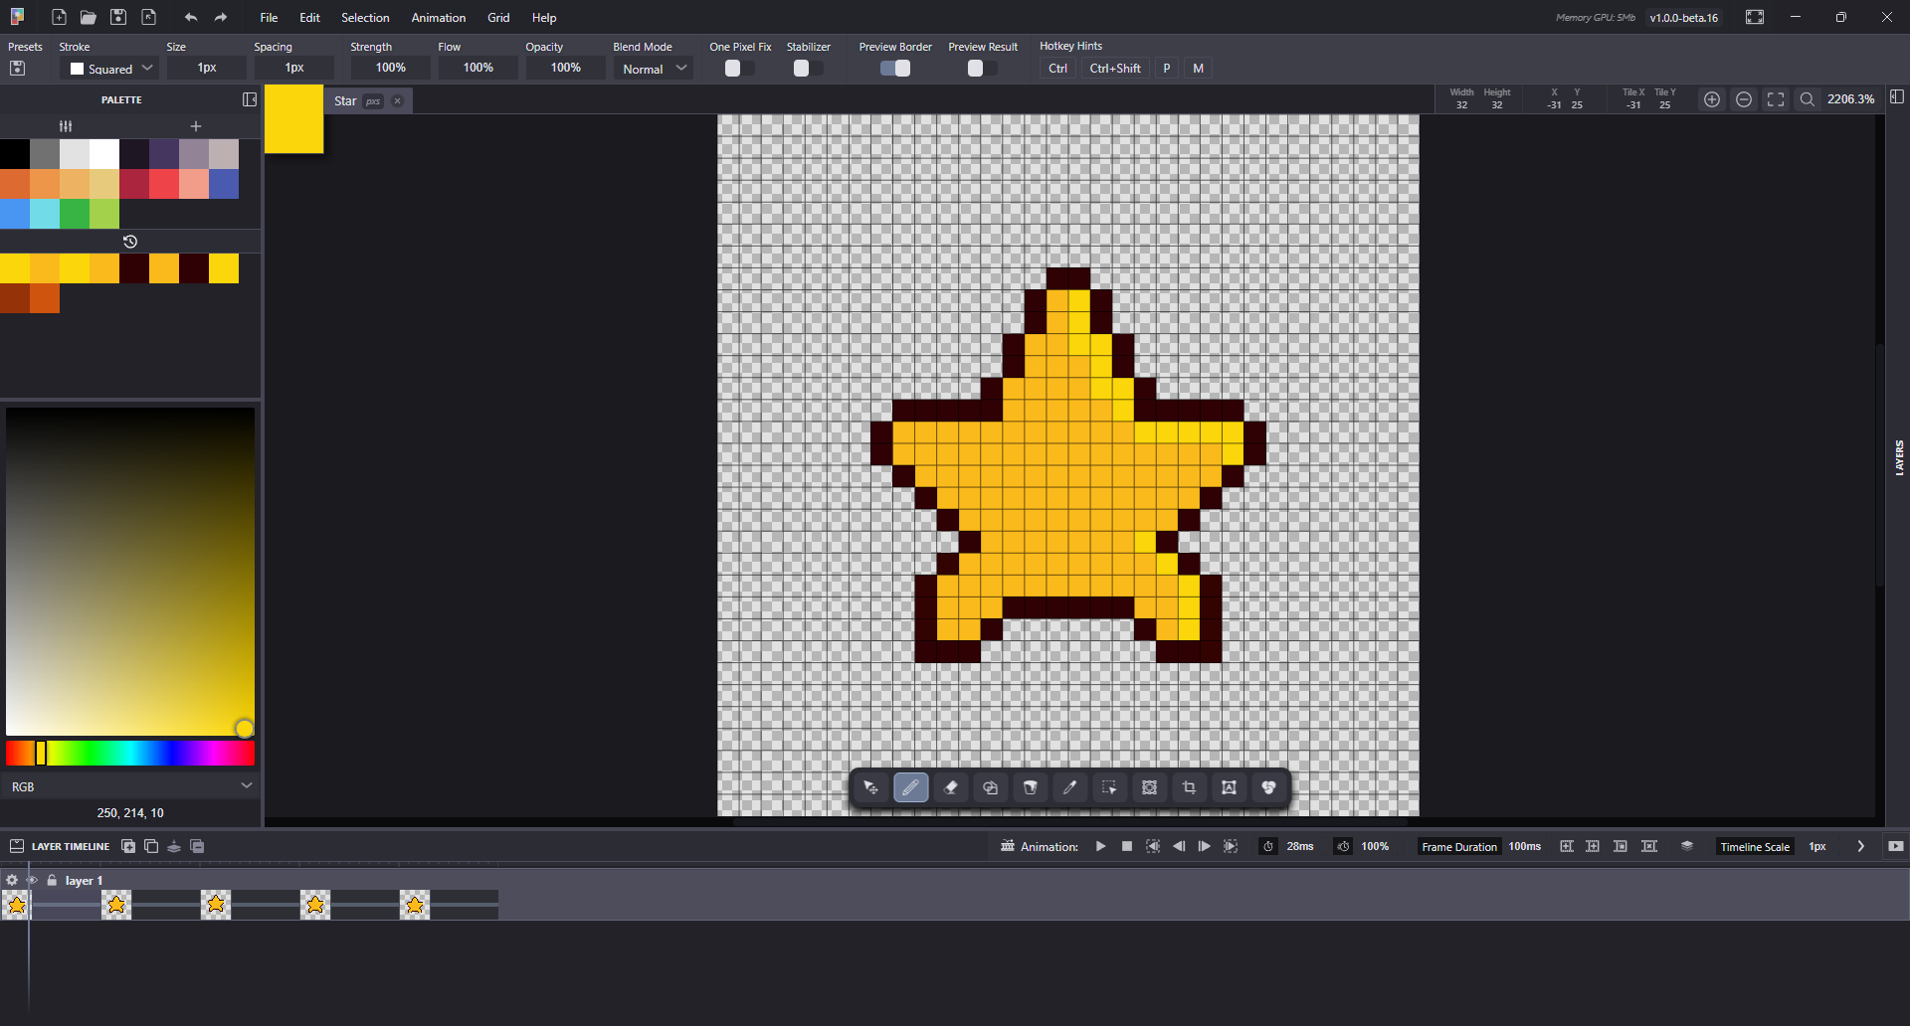1910x1026 pixels.
Task: Collapse the Palette side panel
Action: click(250, 99)
